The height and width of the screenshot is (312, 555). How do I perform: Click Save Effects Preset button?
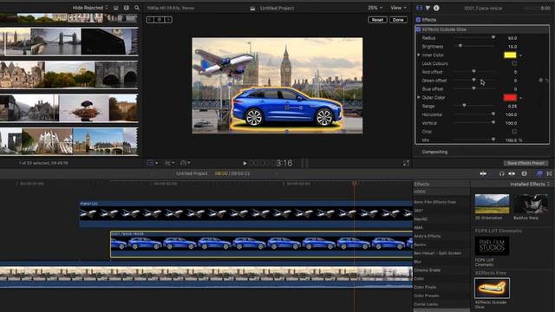[x=526, y=163]
